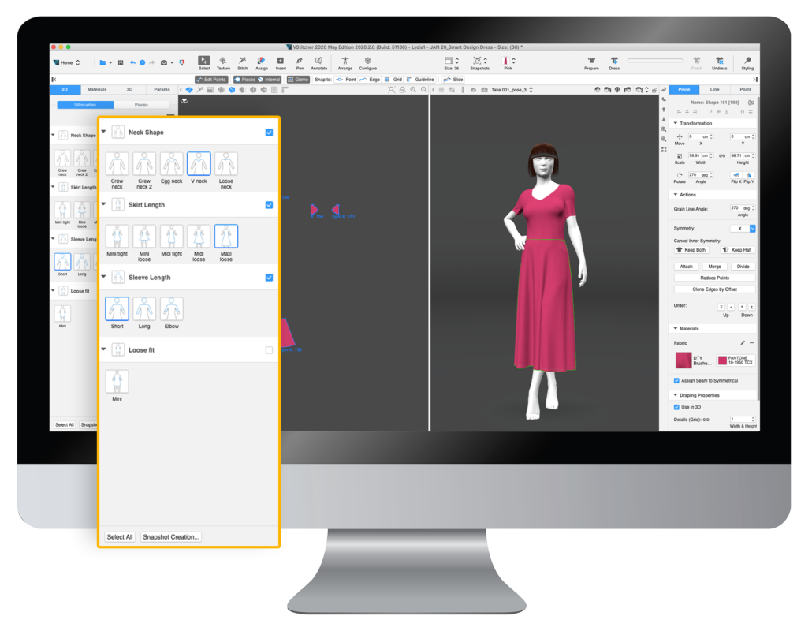Screen dimensions: 812x631
Task: Choose the Texture tool
Action: pos(223,62)
